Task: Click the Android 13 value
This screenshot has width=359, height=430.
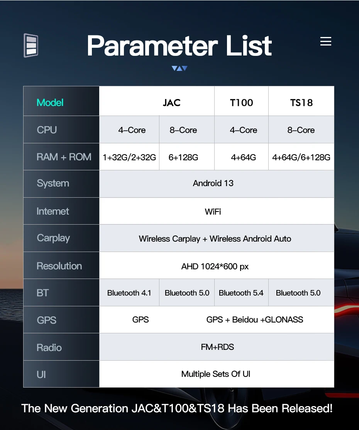Action: 213,183
